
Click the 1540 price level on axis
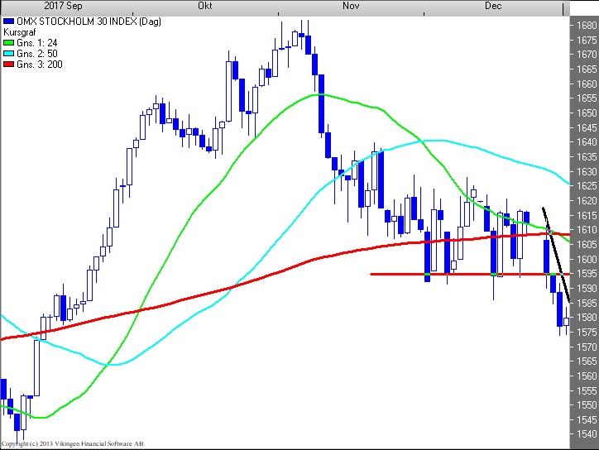pyautogui.click(x=585, y=434)
